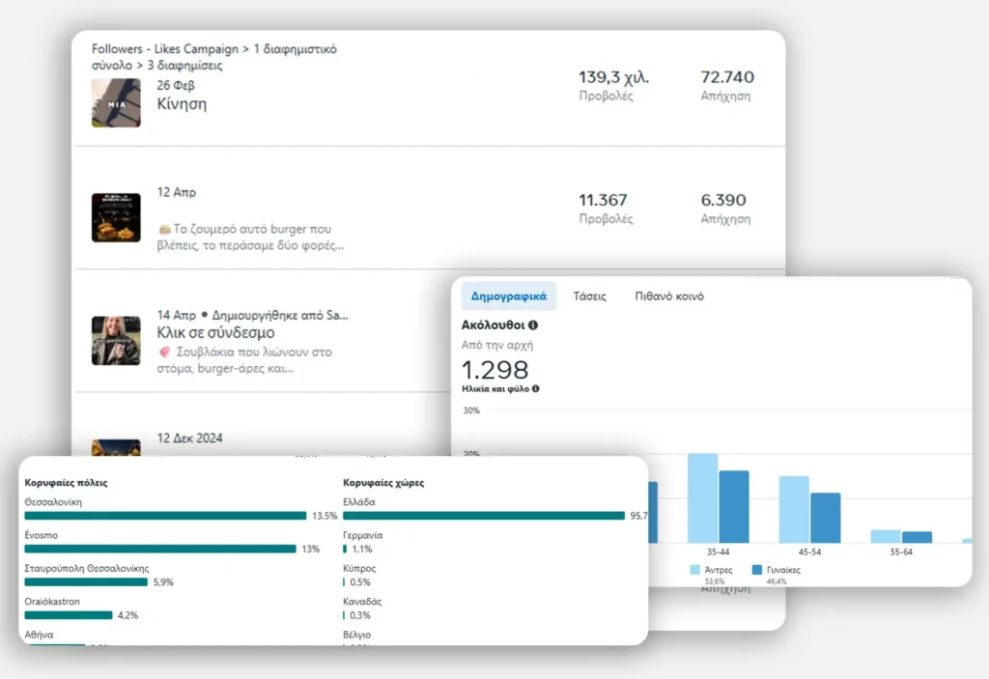The height and width of the screenshot is (679, 989).
Task: Open the 26 Φεβ Κίνηση ad thumbnail
Action: [x=116, y=102]
